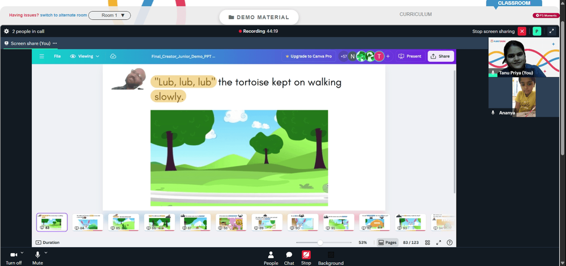Stop screen sharing from bottom bar

tap(306, 258)
